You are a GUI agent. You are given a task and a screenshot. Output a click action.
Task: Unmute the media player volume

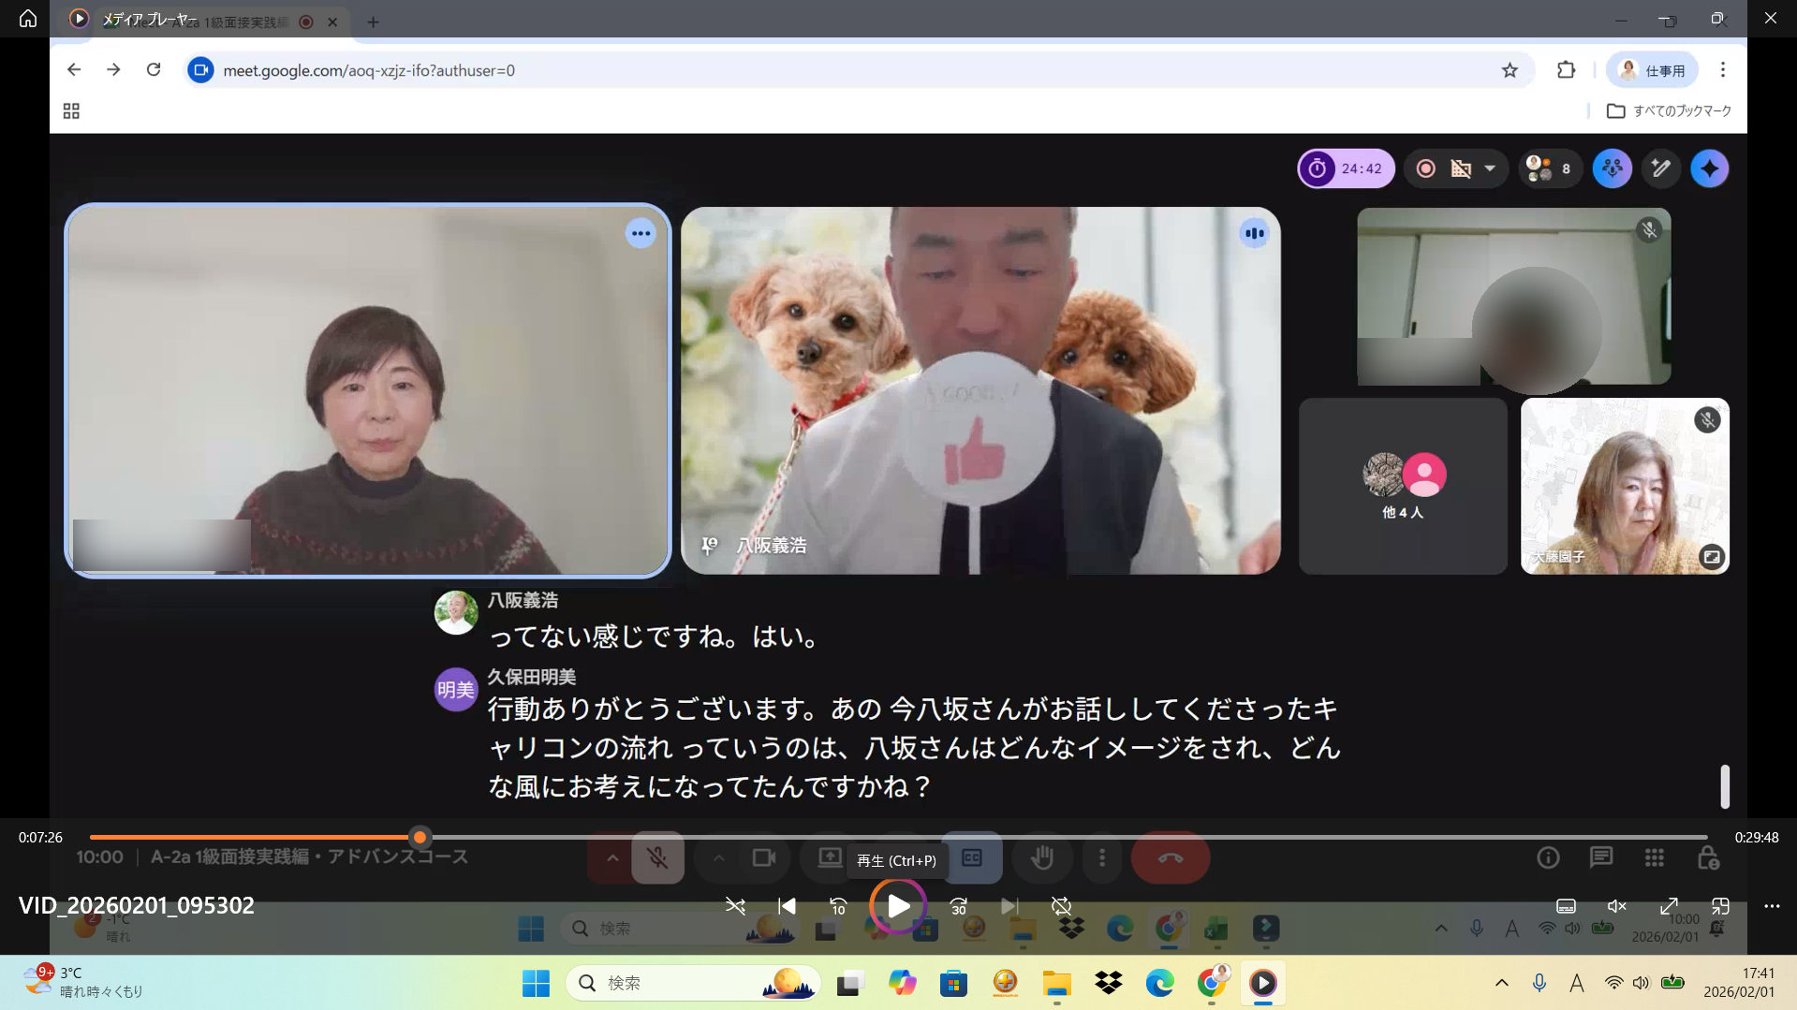click(1616, 906)
